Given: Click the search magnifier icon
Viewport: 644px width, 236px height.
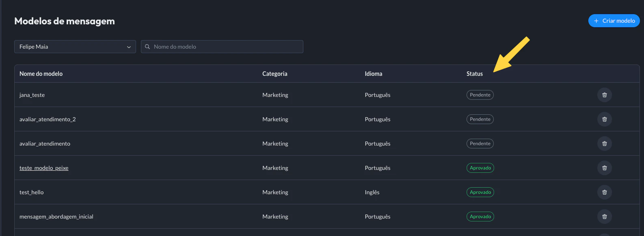Looking at the screenshot, I should pos(147,47).
